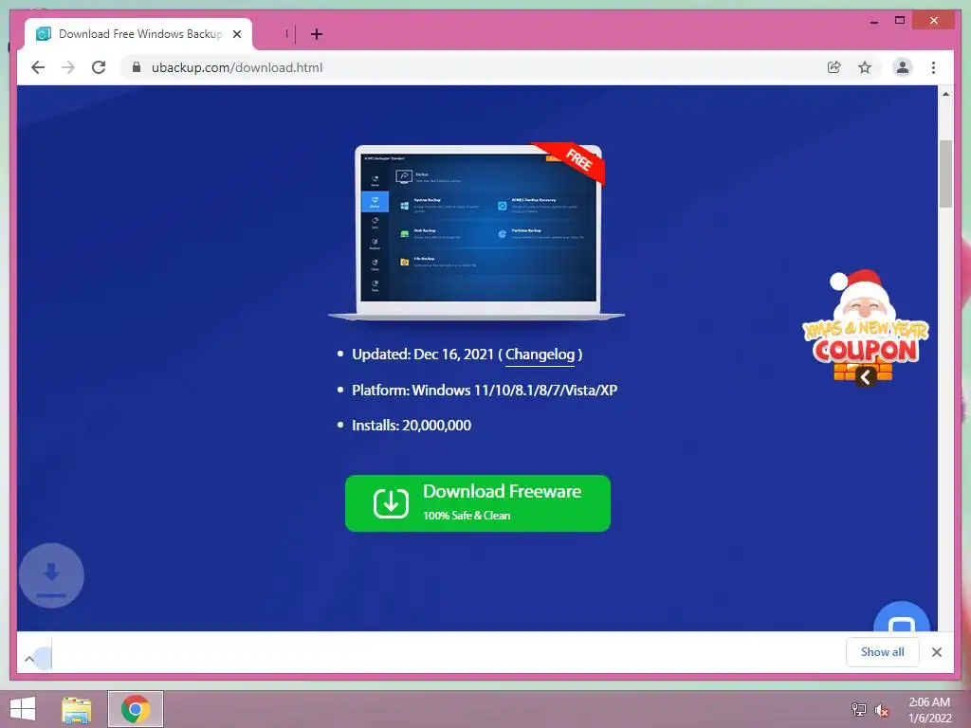Close the Download Free Windows Backup tab

tap(236, 34)
